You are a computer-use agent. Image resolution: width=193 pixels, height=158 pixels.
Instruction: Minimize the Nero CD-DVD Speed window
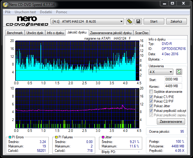point(164,4)
